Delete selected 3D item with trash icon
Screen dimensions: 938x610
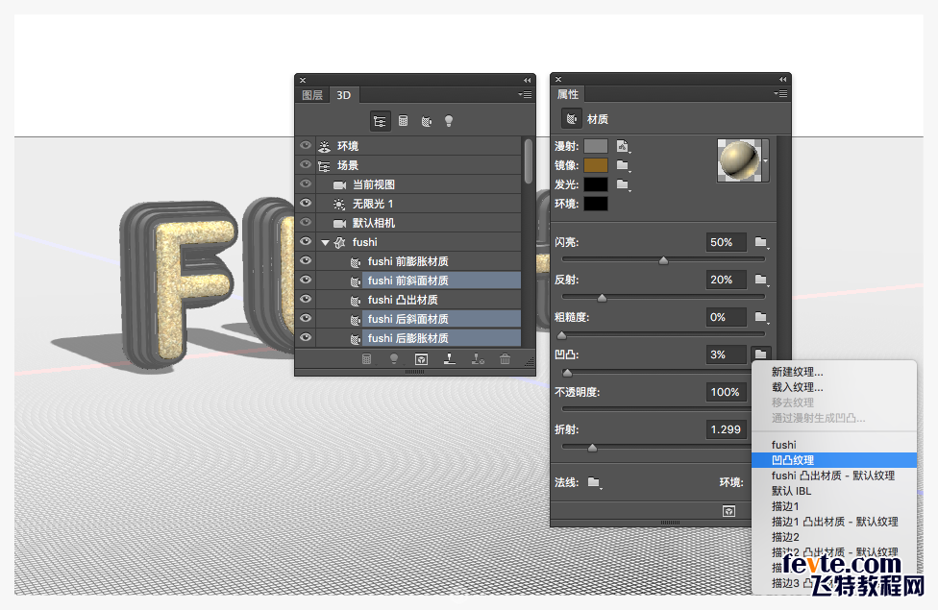click(x=505, y=359)
